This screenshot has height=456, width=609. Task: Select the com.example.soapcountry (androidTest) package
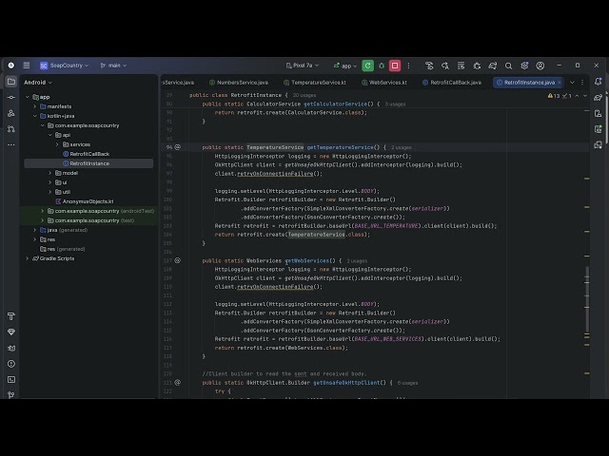(x=105, y=211)
